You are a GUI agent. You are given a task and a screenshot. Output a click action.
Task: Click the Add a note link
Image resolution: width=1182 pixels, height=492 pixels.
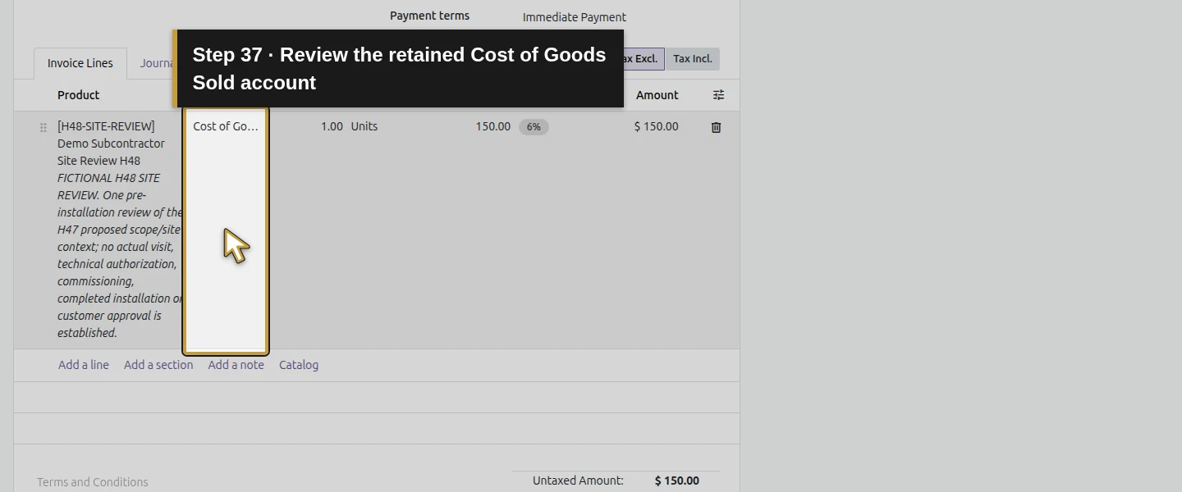pyautogui.click(x=236, y=365)
